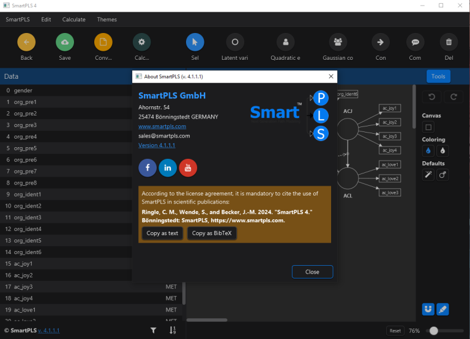Select the Com comment tool

(415, 42)
